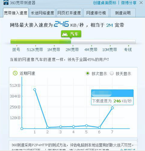The image size is (145, 151).
Task: Click data point 4 on the chart
Action: (x=73, y=126)
